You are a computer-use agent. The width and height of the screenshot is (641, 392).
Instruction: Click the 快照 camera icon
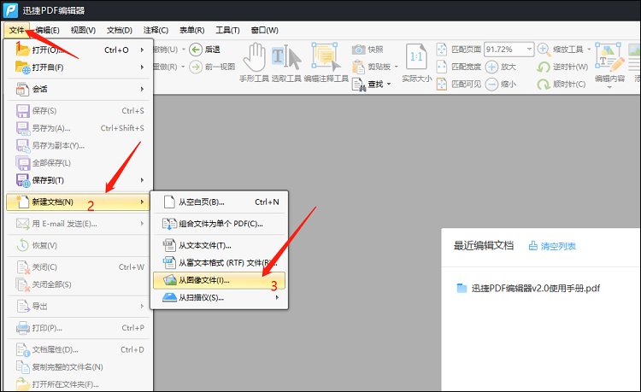pos(358,50)
